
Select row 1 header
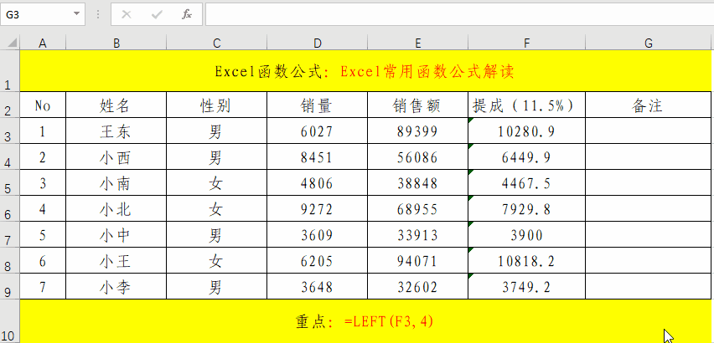9,70
